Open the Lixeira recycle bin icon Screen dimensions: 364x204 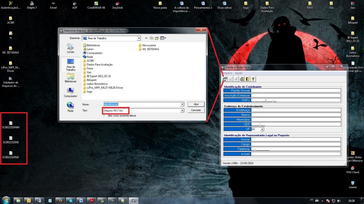pos(353,185)
